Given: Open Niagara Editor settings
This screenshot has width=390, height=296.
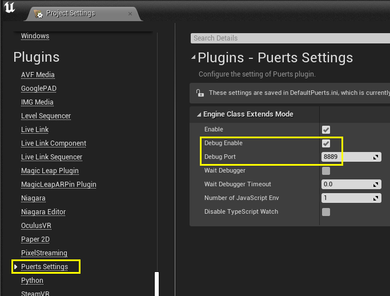Looking at the screenshot, I should coord(43,212).
